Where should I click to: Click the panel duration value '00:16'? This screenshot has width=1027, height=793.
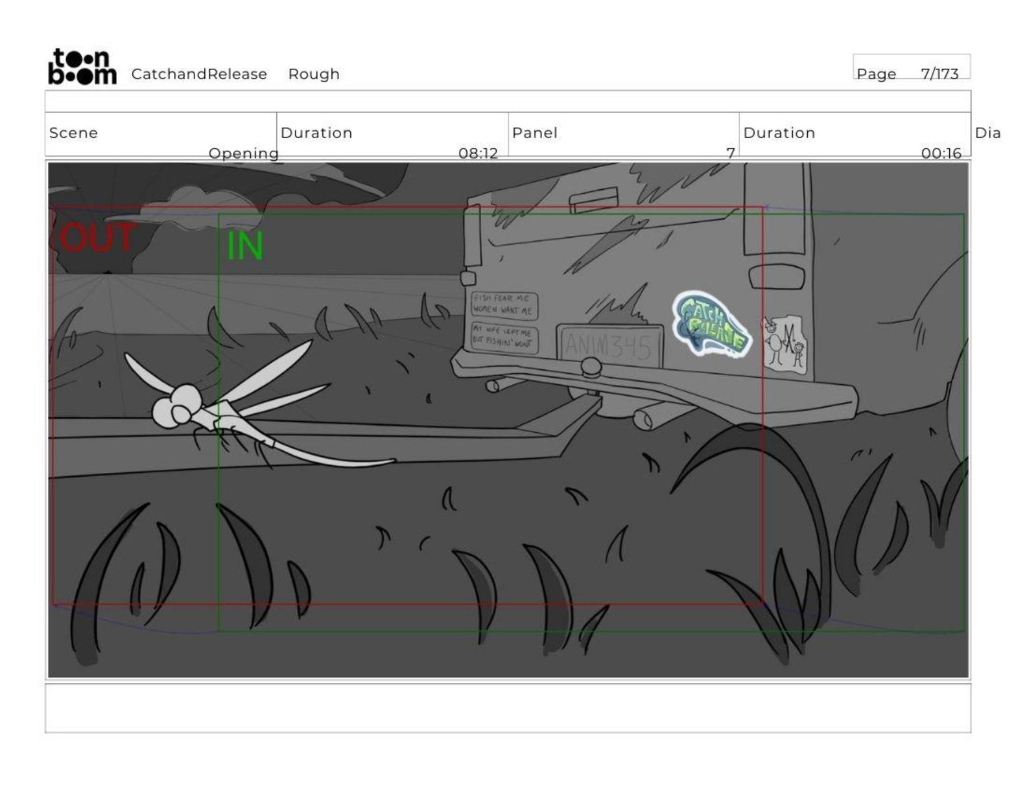[x=941, y=154]
